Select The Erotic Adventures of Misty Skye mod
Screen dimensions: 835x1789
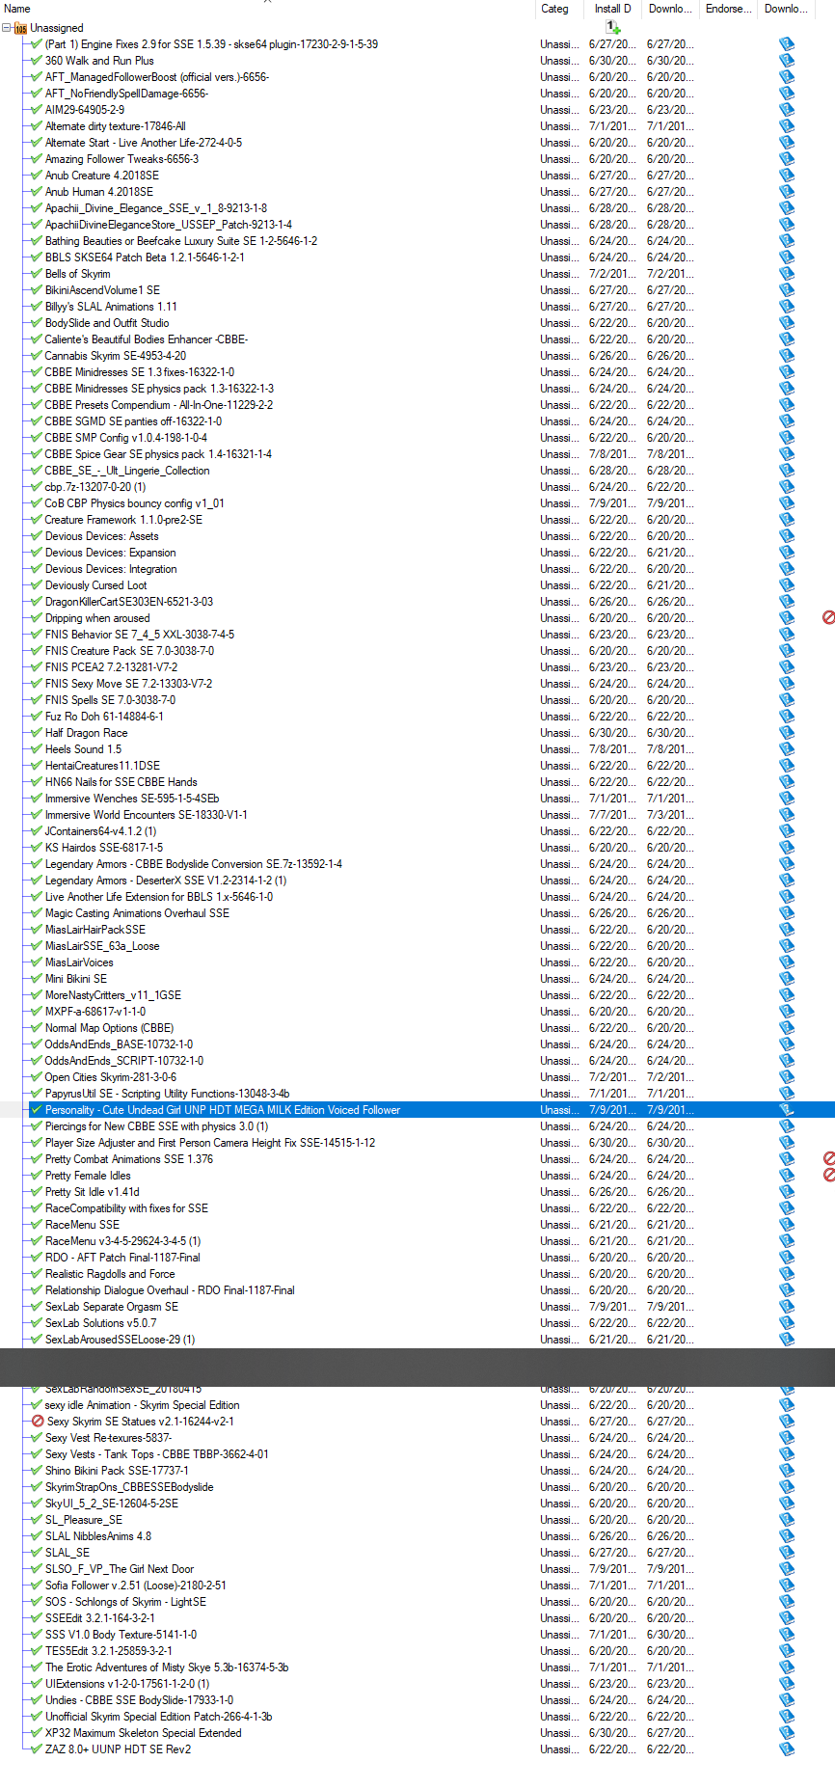(167, 1667)
